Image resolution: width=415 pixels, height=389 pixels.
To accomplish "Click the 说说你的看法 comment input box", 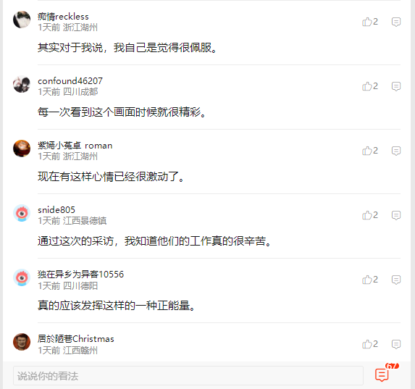I will coord(188,375).
